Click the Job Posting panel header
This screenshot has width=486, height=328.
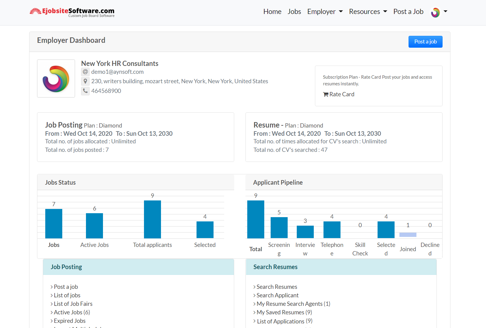point(139,267)
